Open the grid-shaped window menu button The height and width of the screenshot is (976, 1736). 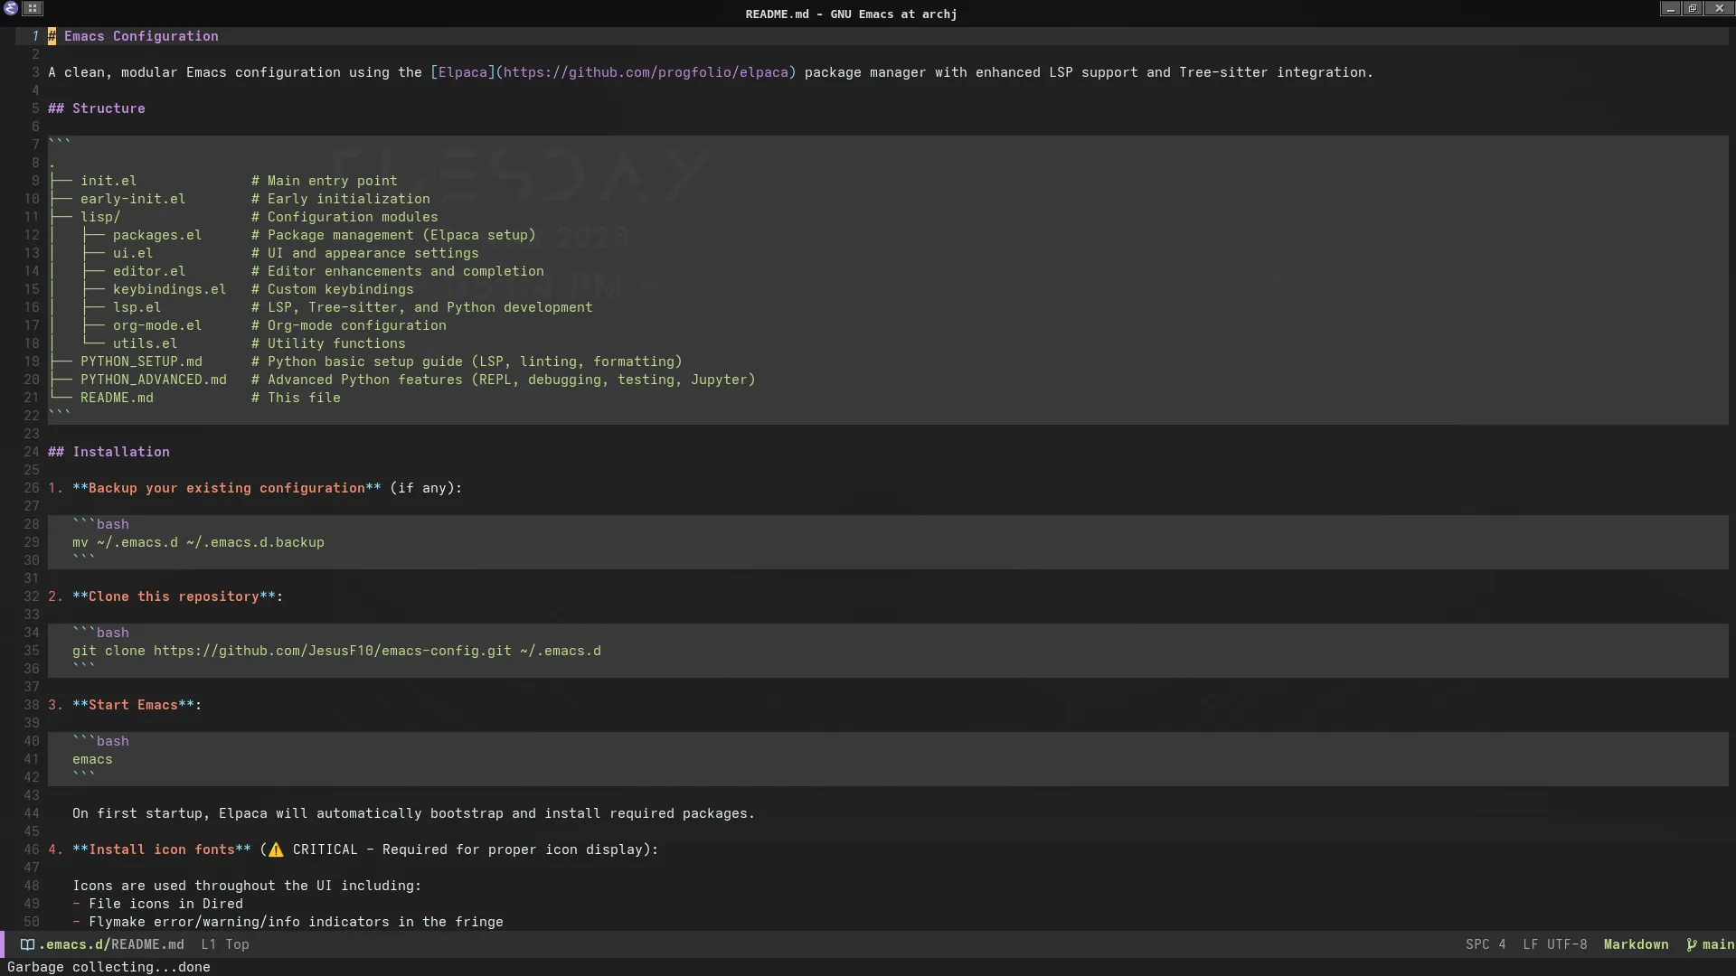click(x=33, y=8)
